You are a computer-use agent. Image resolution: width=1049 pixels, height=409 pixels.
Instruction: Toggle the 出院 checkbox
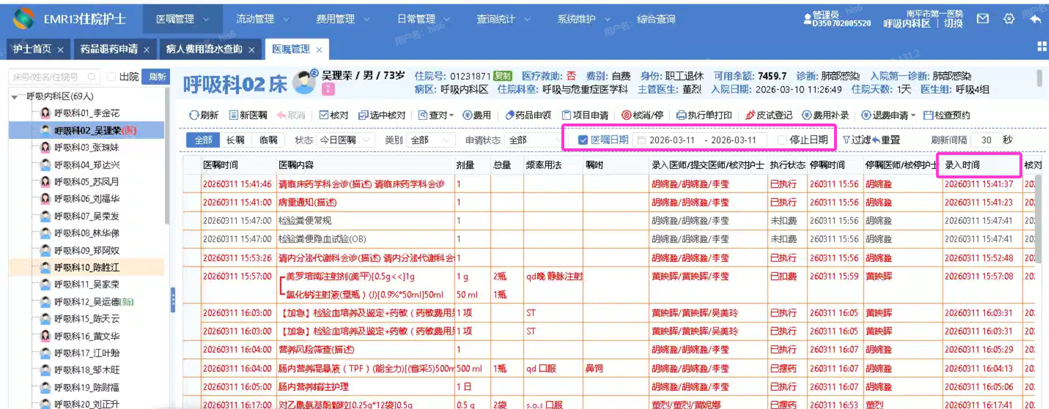(111, 77)
